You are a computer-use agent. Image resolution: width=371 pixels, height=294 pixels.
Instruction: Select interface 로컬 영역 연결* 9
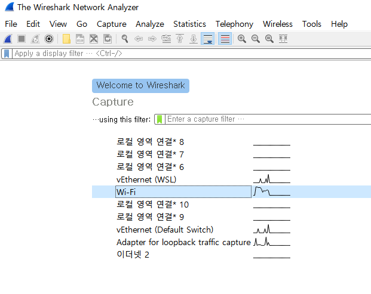(x=150, y=217)
